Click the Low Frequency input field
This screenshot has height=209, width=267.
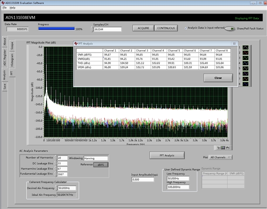178,179
